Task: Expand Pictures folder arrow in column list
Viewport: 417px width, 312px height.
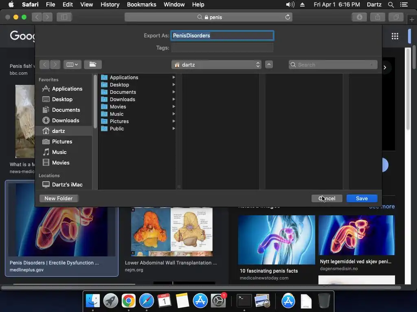Action: (x=173, y=121)
